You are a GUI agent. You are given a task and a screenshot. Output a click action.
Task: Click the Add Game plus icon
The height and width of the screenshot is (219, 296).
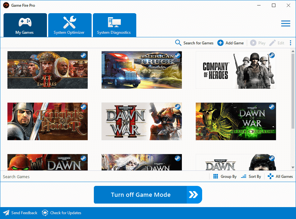coord(220,43)
